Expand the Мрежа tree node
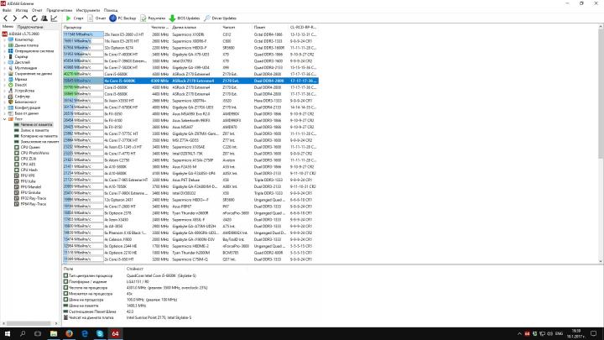Viewport: 604px width, 340px height. (x=5, y=80)
